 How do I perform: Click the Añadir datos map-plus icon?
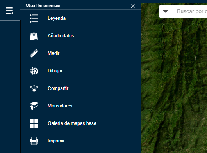click(x=34, y=36)
